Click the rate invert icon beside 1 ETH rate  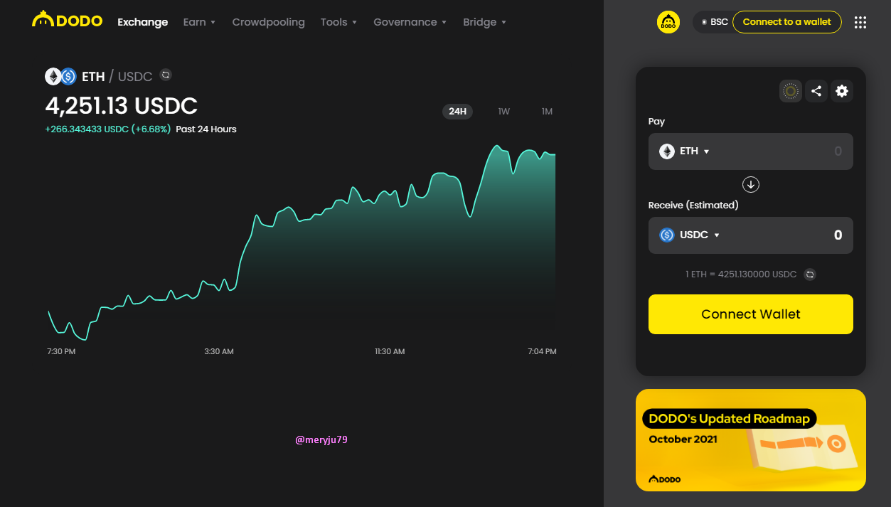click(x=809, y=274)
